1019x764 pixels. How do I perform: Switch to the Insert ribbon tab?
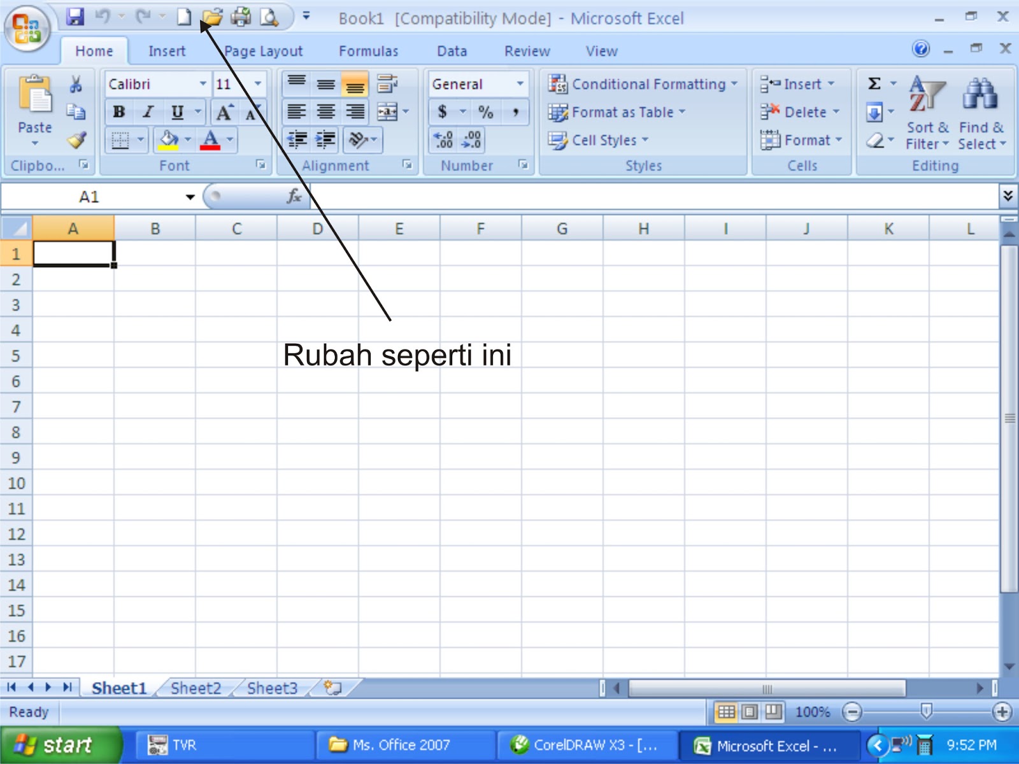(167, 51)
